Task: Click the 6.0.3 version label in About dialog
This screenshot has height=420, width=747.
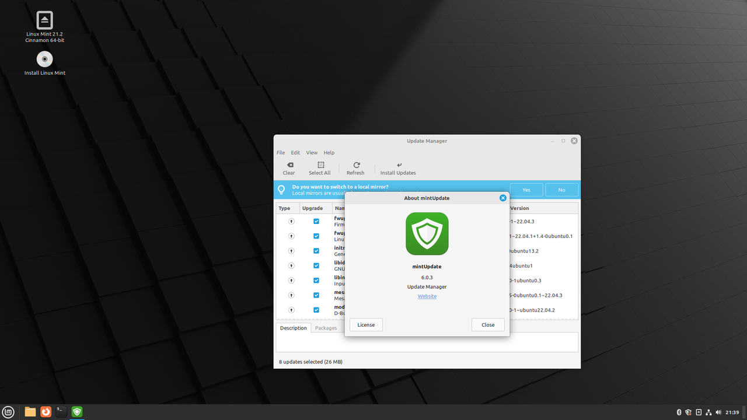Action: click(427, 277)
